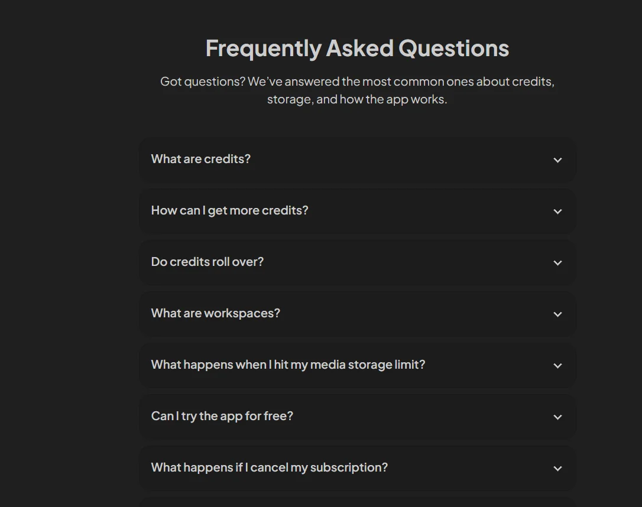Image resolution: width=642 pixels, height=507 pixels.
Task: Click "Got questions?" in the subtitle
Action: click(x=202, y=82)
